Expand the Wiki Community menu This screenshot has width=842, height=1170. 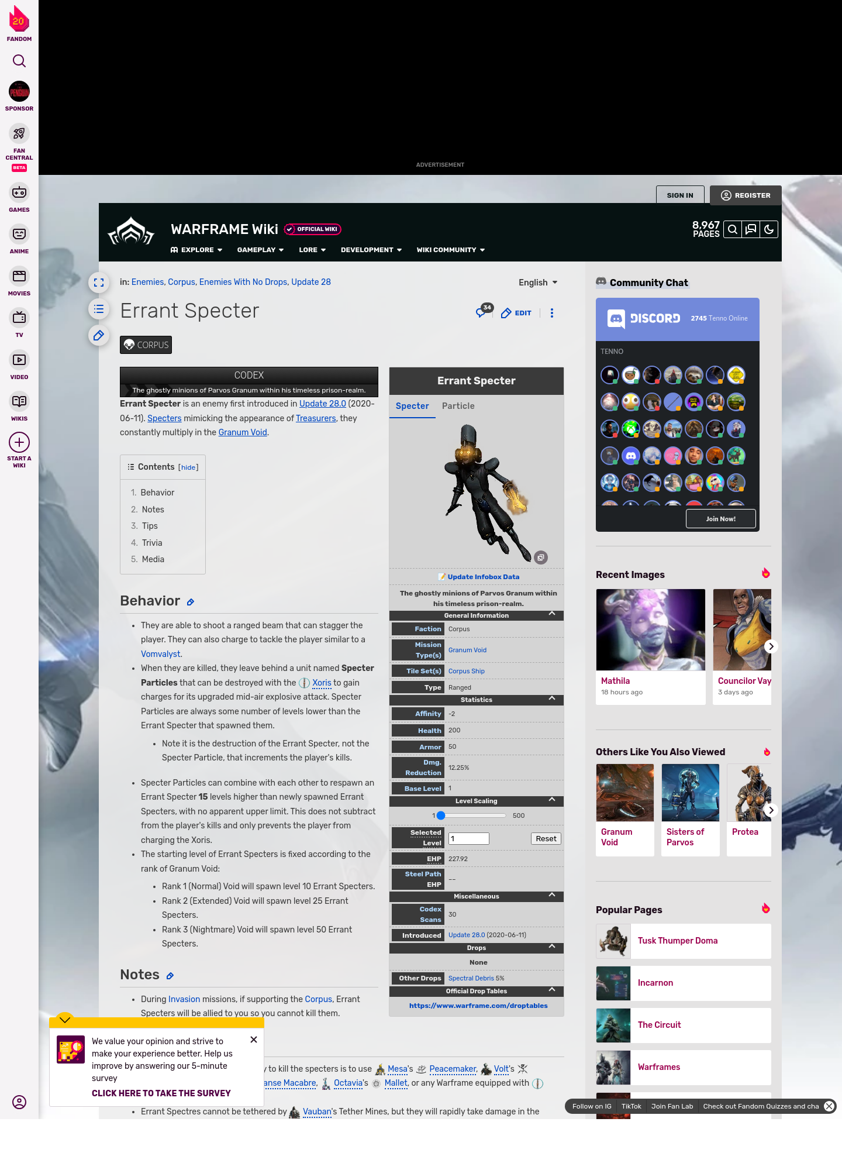point(451,250)
